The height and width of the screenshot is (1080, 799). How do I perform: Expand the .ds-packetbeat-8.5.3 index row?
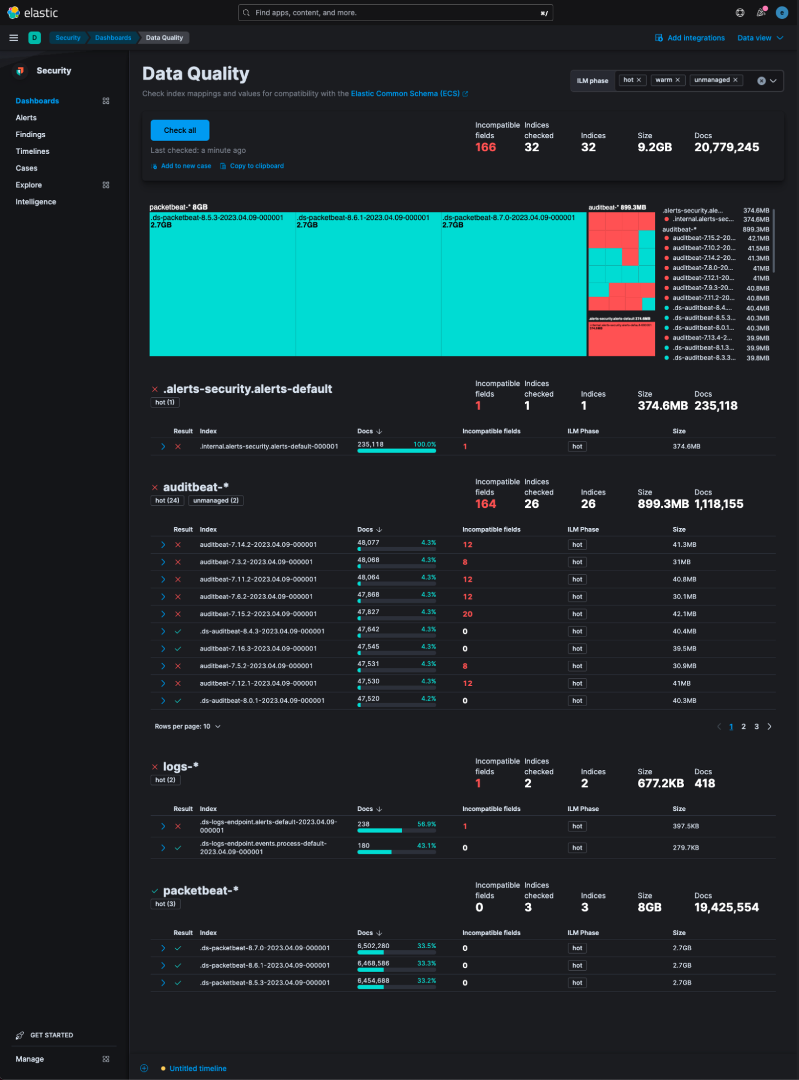[163, 983]
